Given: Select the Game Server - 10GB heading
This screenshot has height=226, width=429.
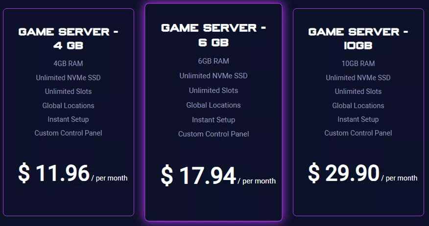Looking at the screenshot, I should (x=358, y=39).
